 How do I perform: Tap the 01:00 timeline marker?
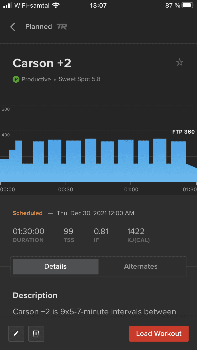coord(131,189)
